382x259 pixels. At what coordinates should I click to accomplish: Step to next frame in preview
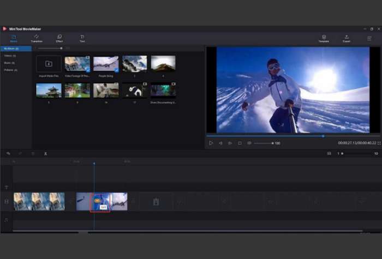230,143
